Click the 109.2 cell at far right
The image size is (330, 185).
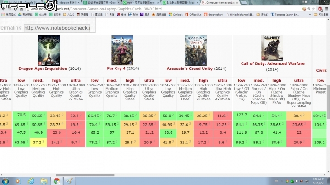(x=319, y=142)
